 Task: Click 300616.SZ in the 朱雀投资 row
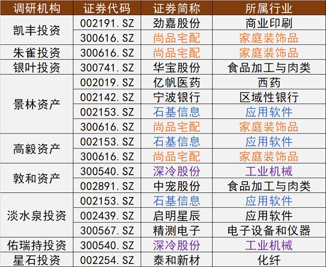click(107, 52)
